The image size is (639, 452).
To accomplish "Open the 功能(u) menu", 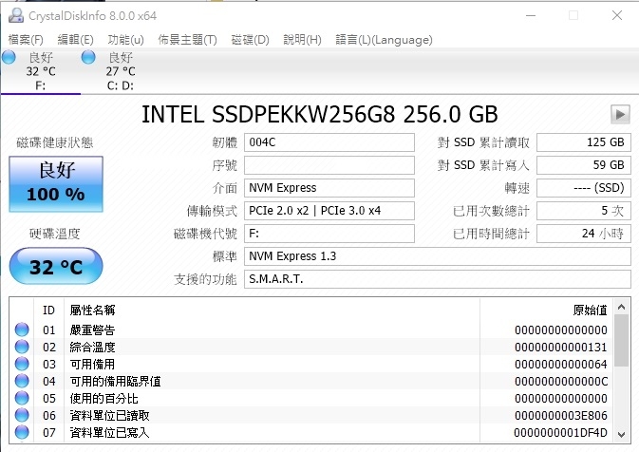I will point(125,40).
